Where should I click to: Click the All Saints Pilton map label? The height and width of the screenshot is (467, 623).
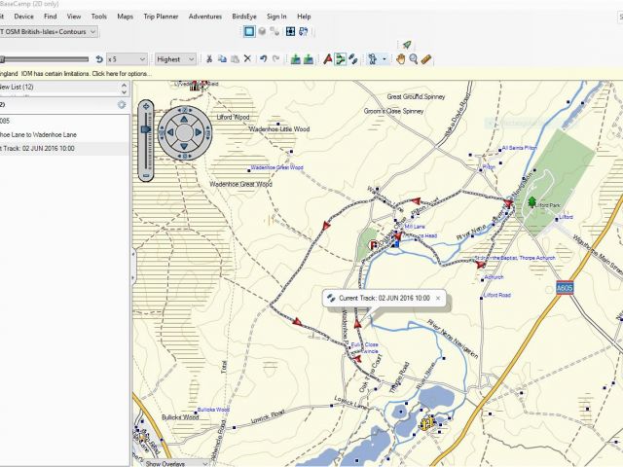[x=519, y=148]
